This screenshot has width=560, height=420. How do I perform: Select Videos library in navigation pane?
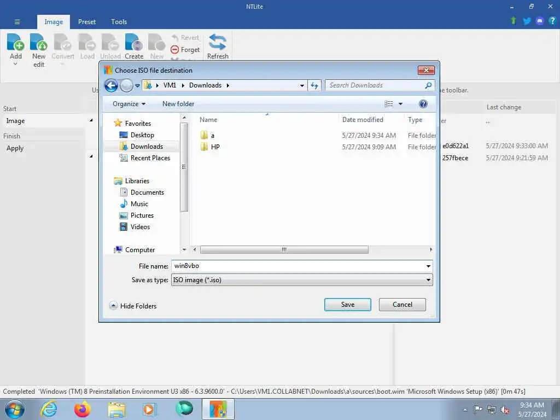pyautogui.click(x=135, y=227)
